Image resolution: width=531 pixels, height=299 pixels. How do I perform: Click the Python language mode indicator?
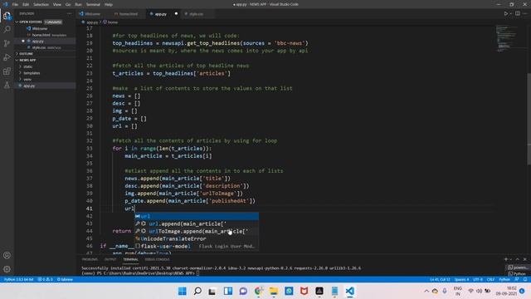504,280
